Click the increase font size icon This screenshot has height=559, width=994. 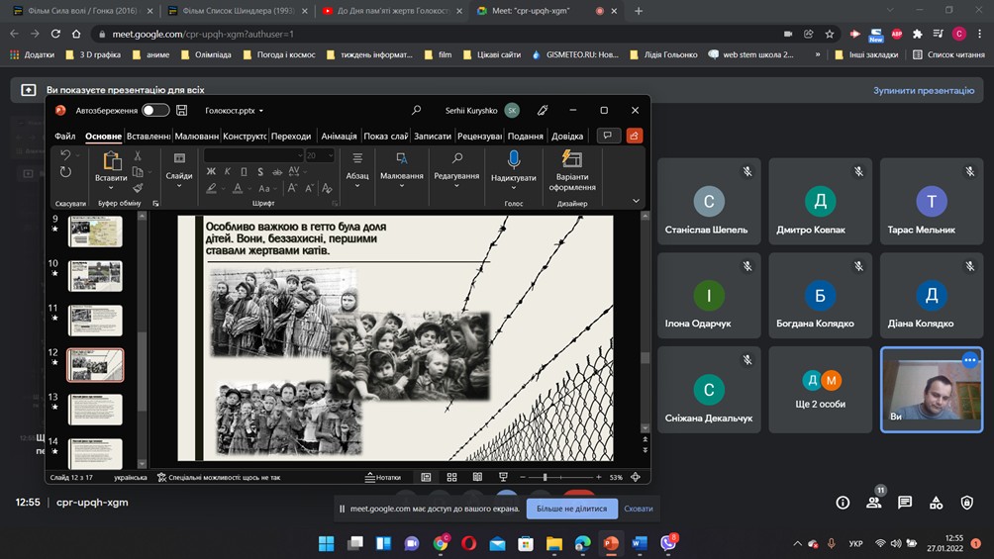292,188
